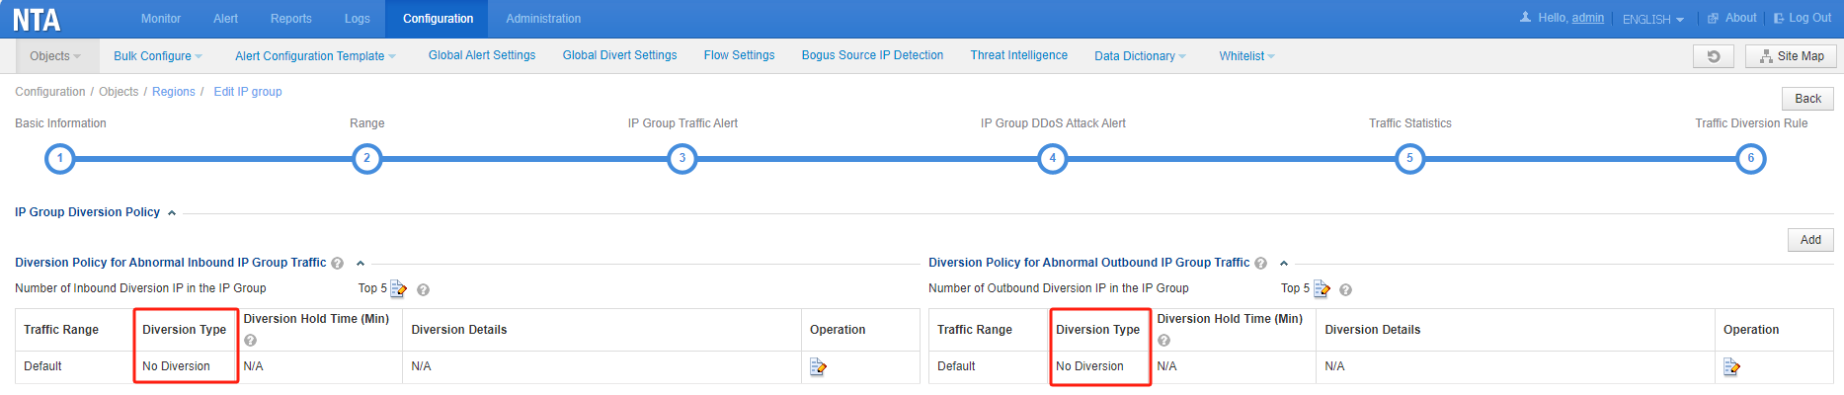Collapse the Abnormal Inbound diversion policy section
1844x395 pixels.
click(x=361, y=264)
